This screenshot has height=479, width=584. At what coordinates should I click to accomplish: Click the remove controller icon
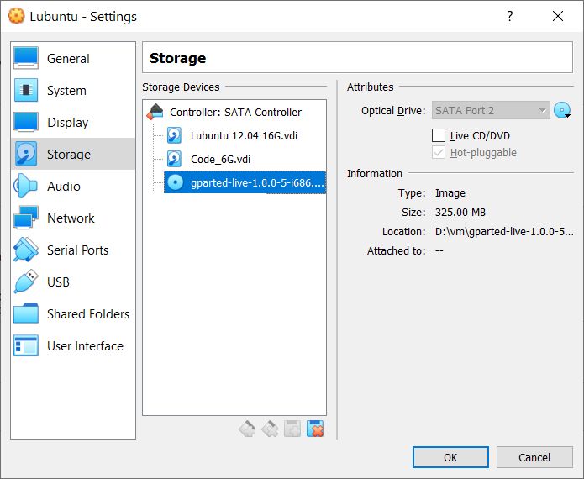(x=270, y=429)
